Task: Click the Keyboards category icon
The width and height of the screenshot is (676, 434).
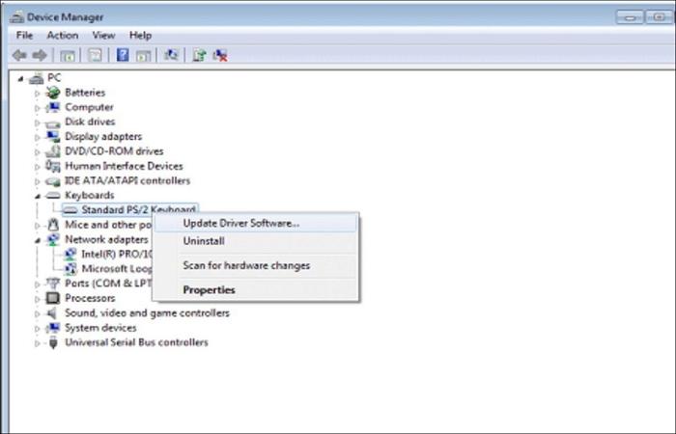Action: coord(53,196)
